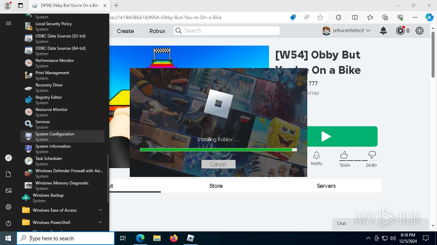Click the Roblox Search field
This screenshot has width=437, height=245.
[227, 31]
